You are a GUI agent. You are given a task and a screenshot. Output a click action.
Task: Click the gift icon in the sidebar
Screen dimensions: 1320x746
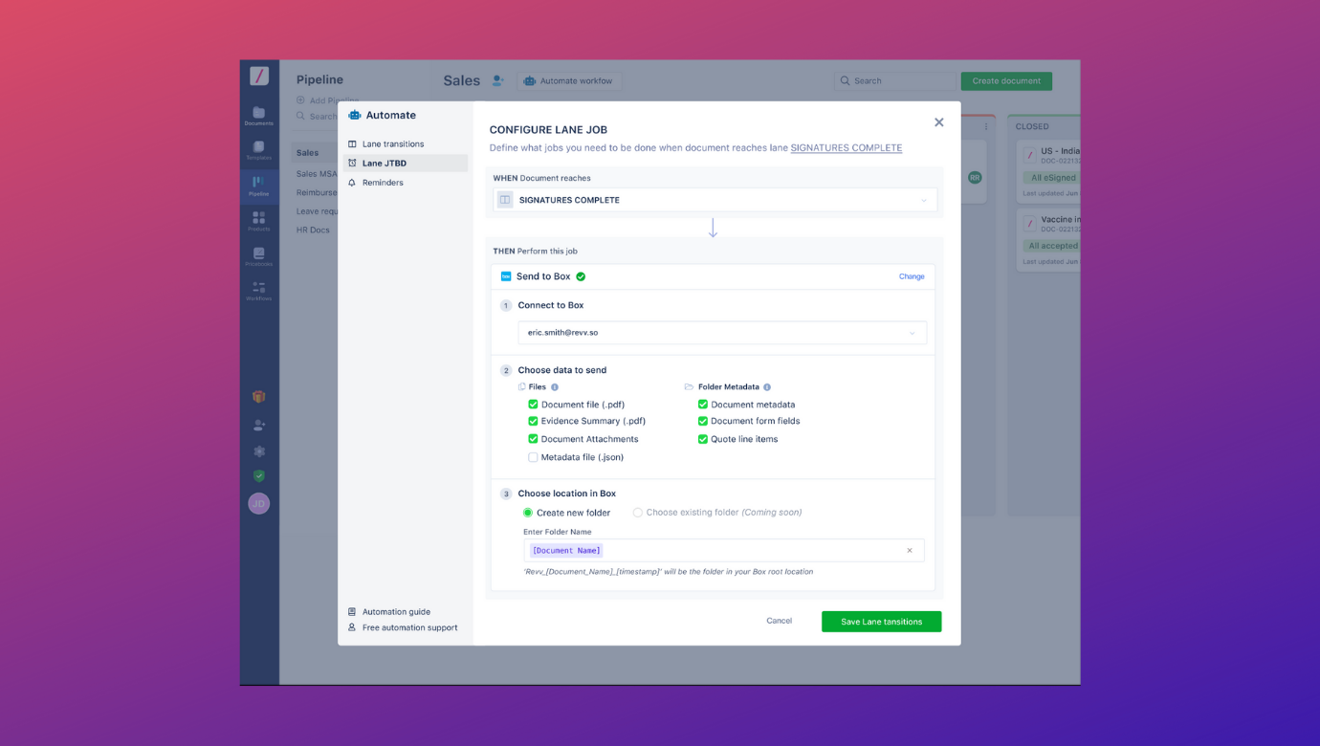pos(258,396)
